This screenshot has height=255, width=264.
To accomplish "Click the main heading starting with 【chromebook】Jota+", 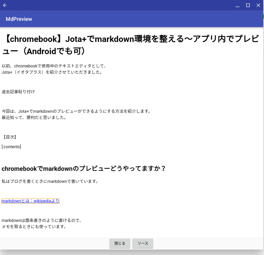I will pos(130,45).
